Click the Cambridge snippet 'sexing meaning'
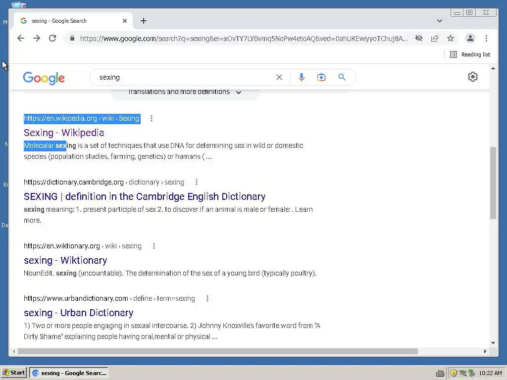Image resolution: width=507 pixels, height=380 pixels. 168,215
